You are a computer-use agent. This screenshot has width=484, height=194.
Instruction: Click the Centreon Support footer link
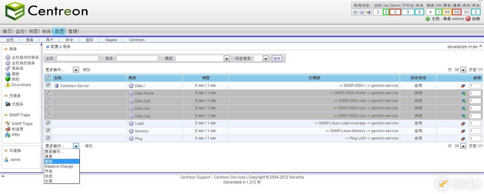tap(196, 177)
